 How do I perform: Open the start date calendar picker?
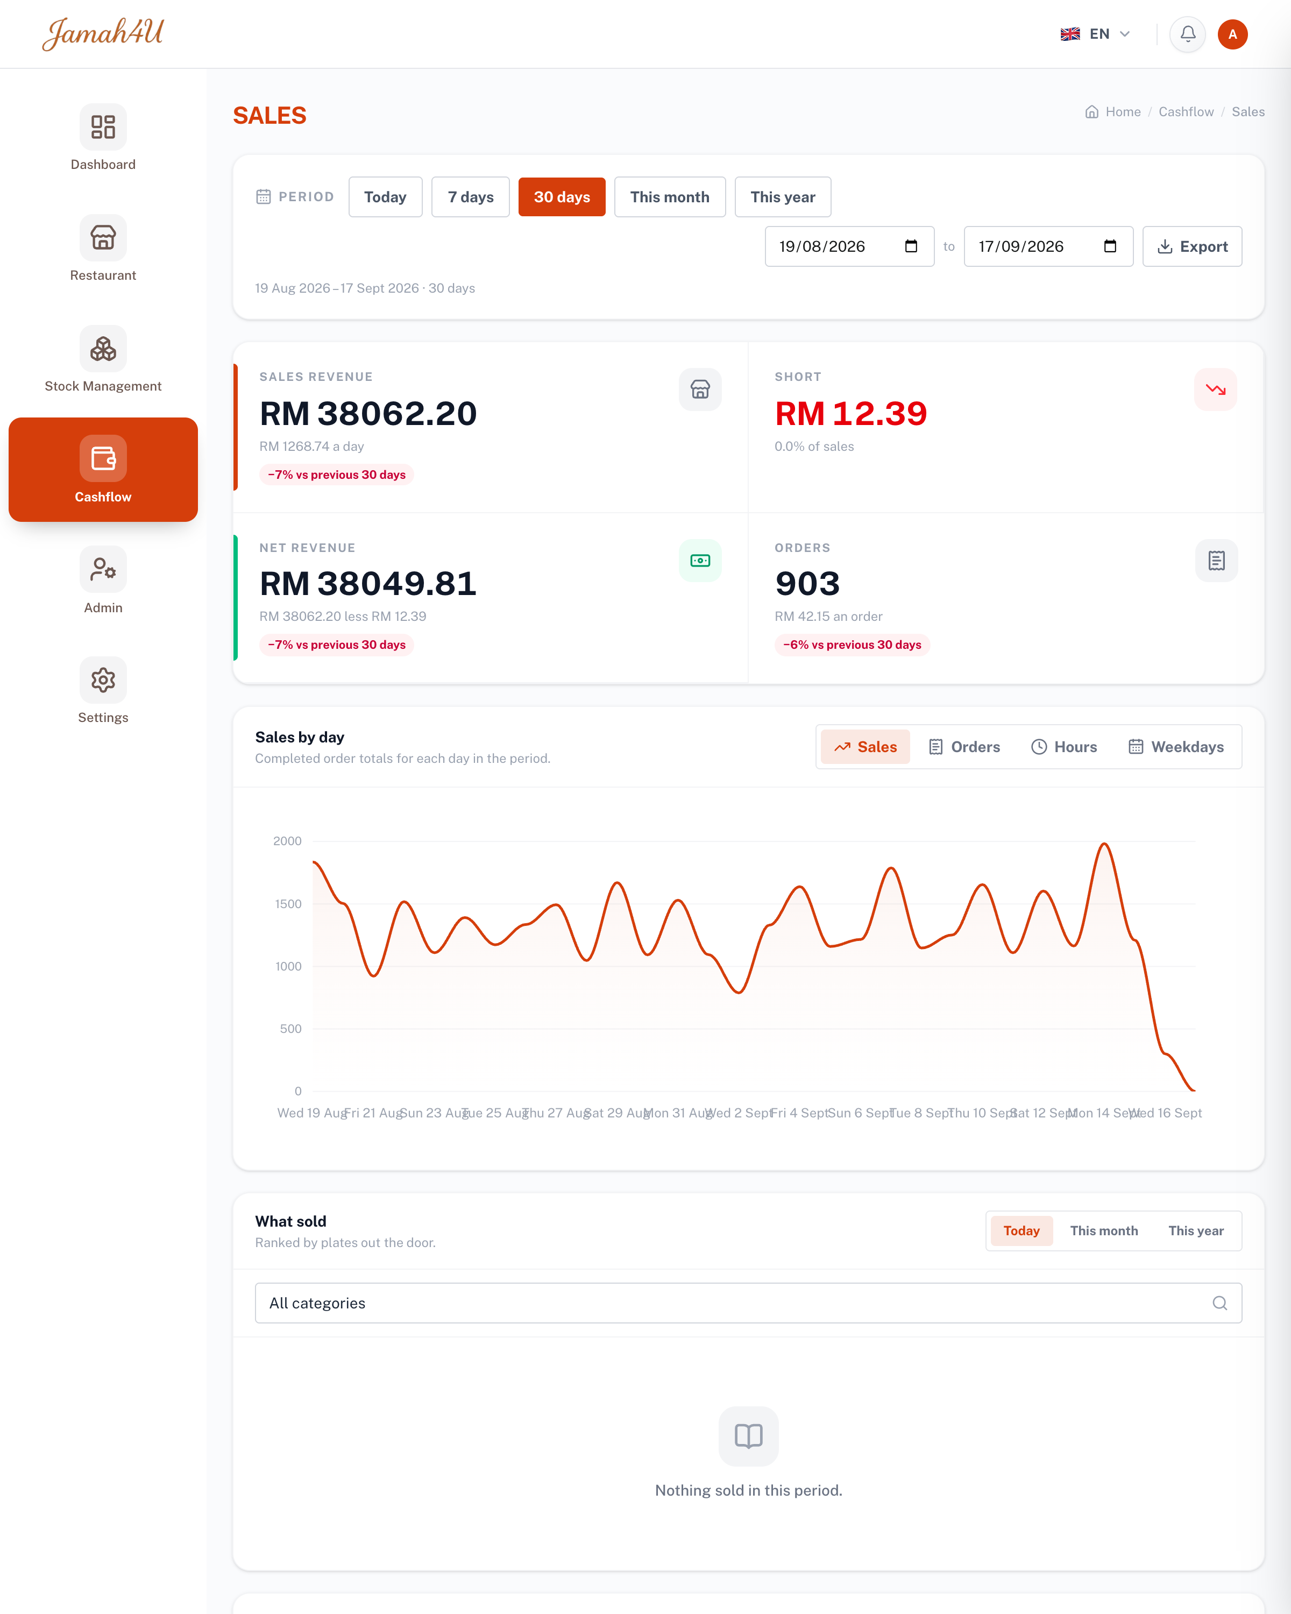click(x=911, y=246)
